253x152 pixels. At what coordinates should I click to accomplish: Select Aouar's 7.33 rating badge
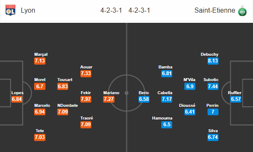(x=86, y=73)
